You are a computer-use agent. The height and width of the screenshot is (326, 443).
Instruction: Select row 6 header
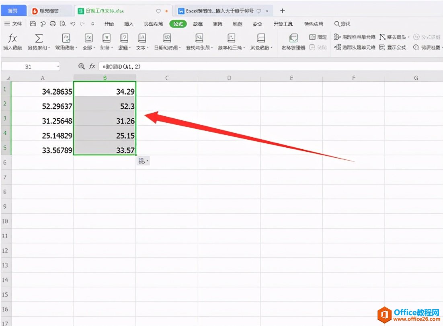pos(6,162)
